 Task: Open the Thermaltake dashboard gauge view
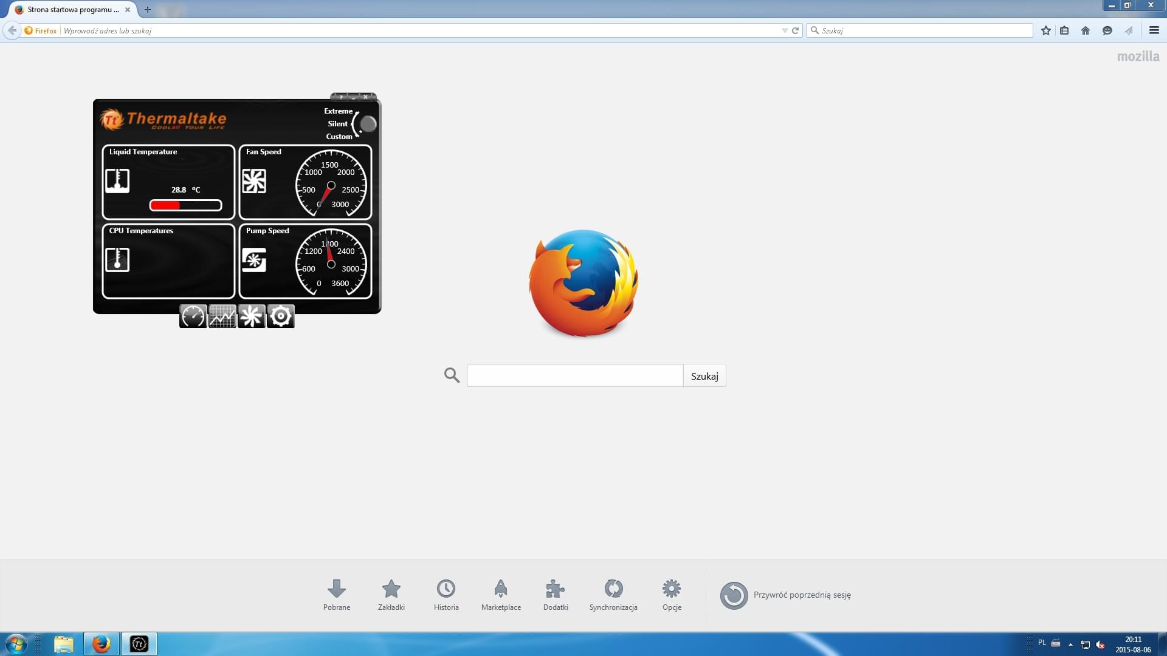[x=193, y=316]
